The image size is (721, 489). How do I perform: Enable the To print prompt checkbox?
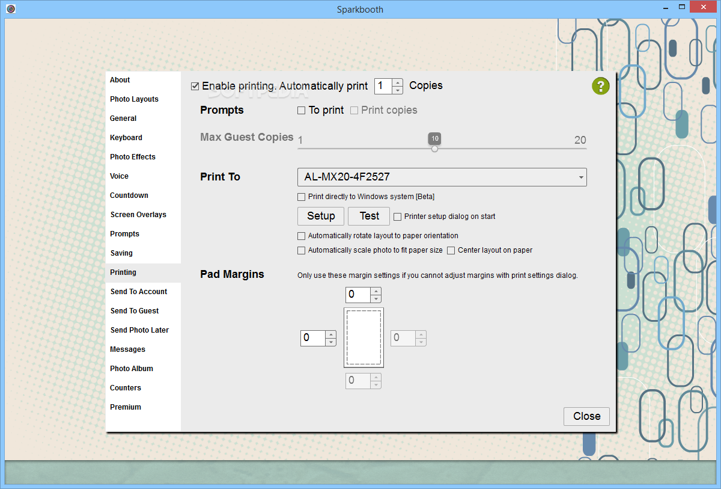[x=302, y=111]
